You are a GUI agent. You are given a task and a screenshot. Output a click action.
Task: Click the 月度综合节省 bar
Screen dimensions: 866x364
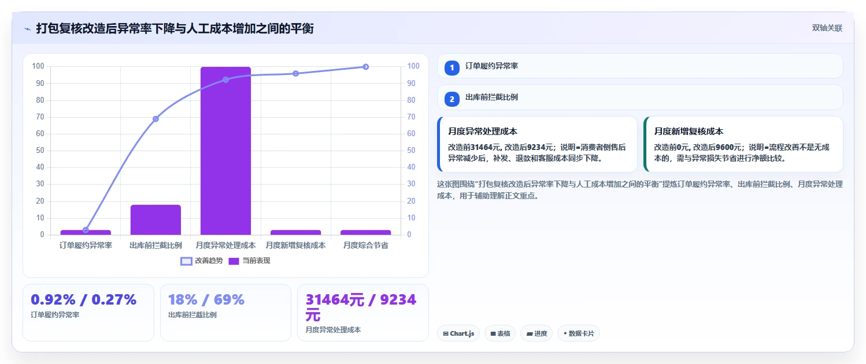(365, 232)
